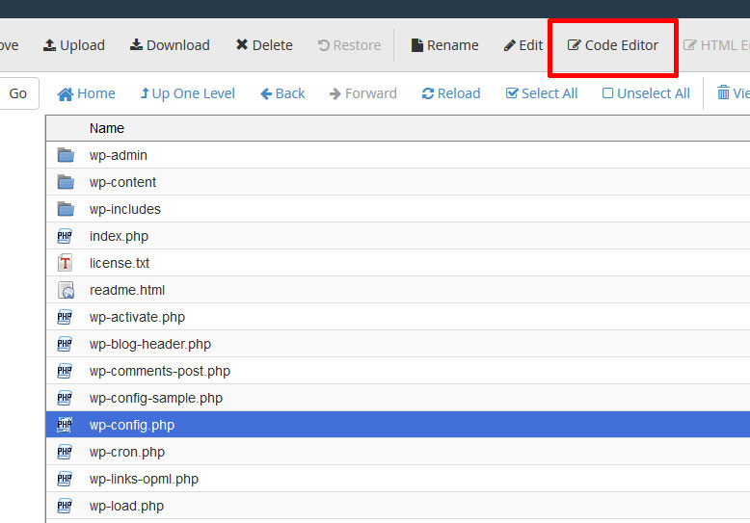Open Code Editor for wp-config.php
Screen dimensions: 750x523
tap(613, 45)
